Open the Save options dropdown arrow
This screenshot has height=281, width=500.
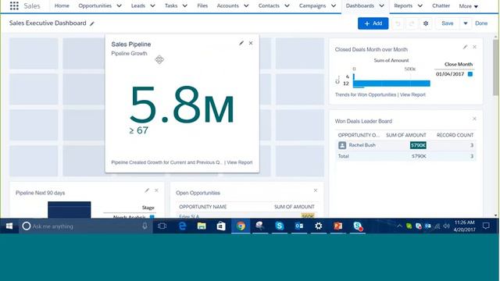[x=466, y=23]
